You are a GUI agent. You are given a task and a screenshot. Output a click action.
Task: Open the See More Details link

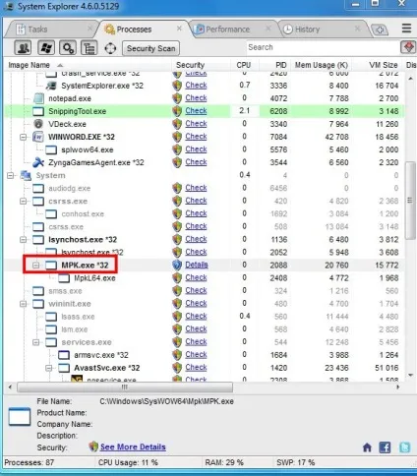[133, 446]
